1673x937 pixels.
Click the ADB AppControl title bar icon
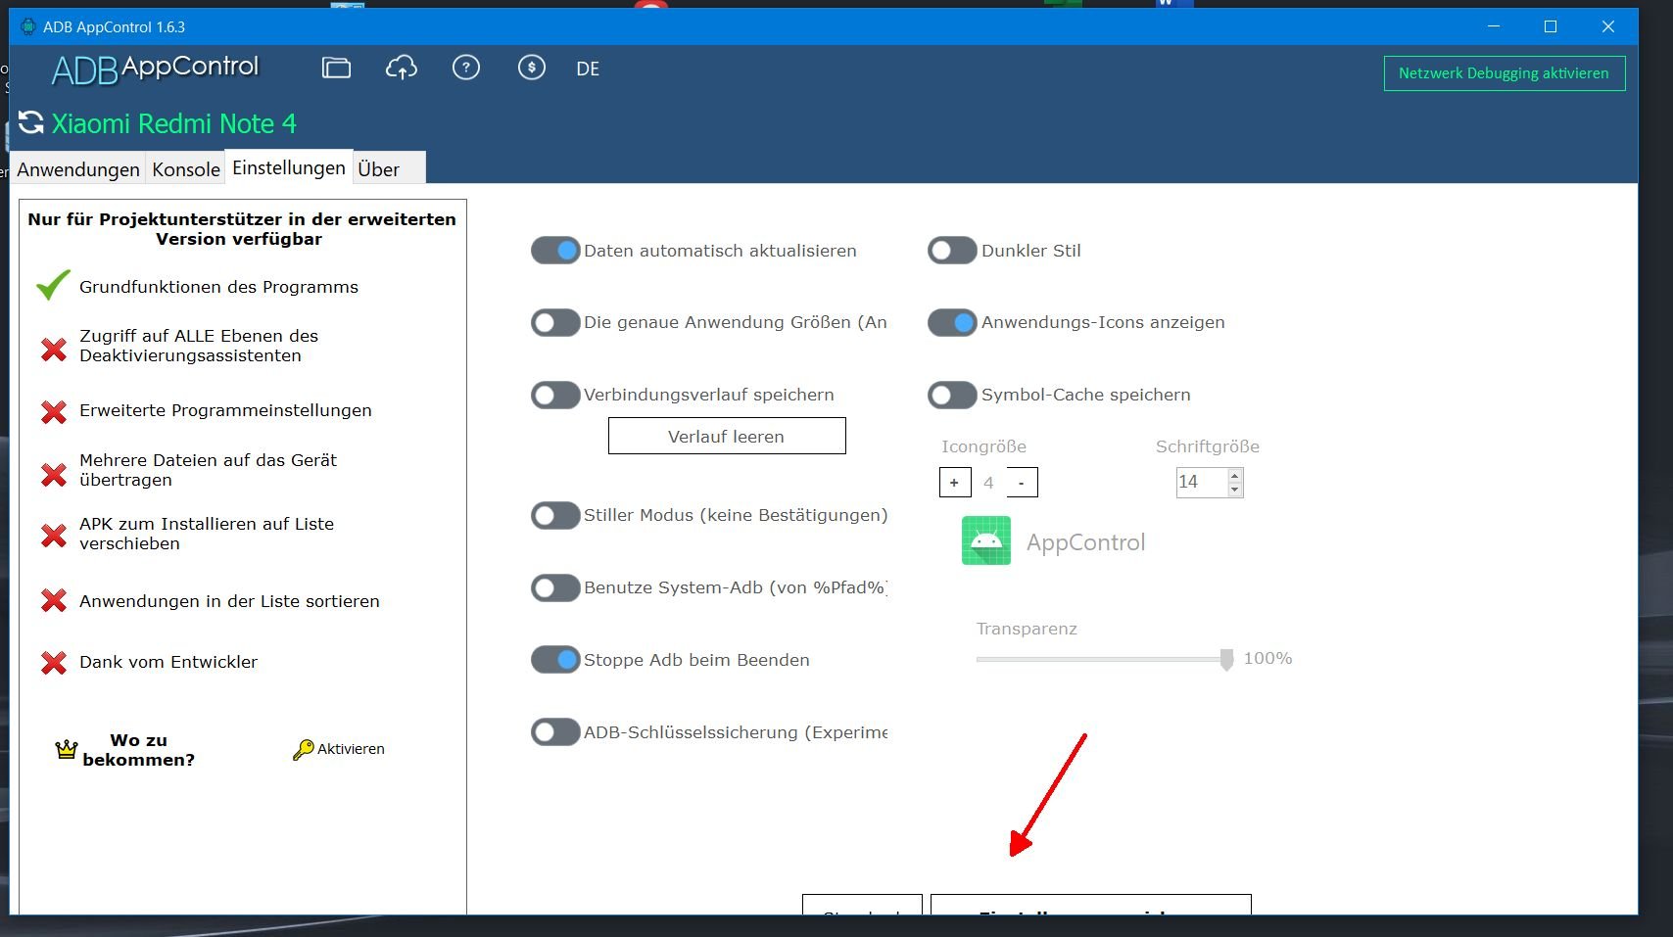click(x=28, y=26)
